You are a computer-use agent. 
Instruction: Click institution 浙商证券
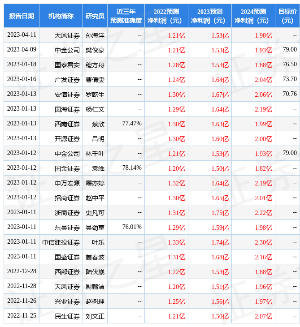(x=67, y=213)
